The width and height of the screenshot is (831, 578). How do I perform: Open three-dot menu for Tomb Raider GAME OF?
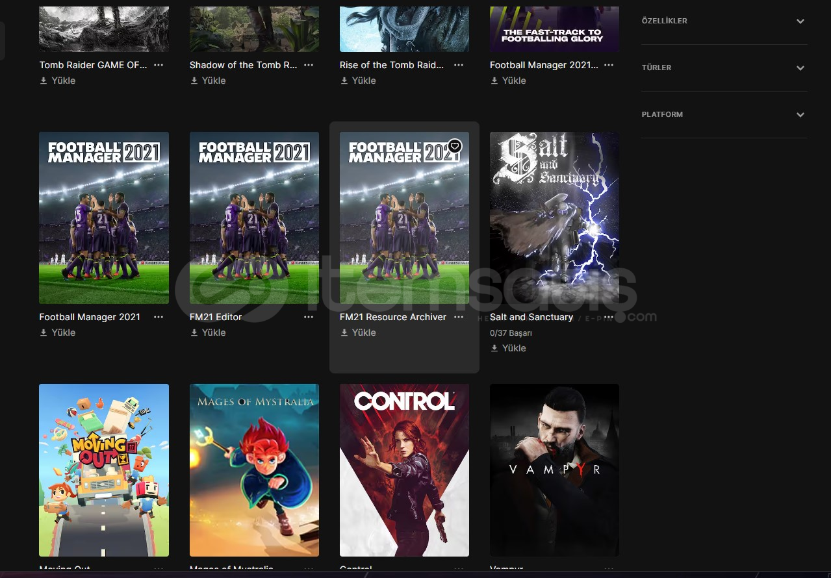(159, 65)
